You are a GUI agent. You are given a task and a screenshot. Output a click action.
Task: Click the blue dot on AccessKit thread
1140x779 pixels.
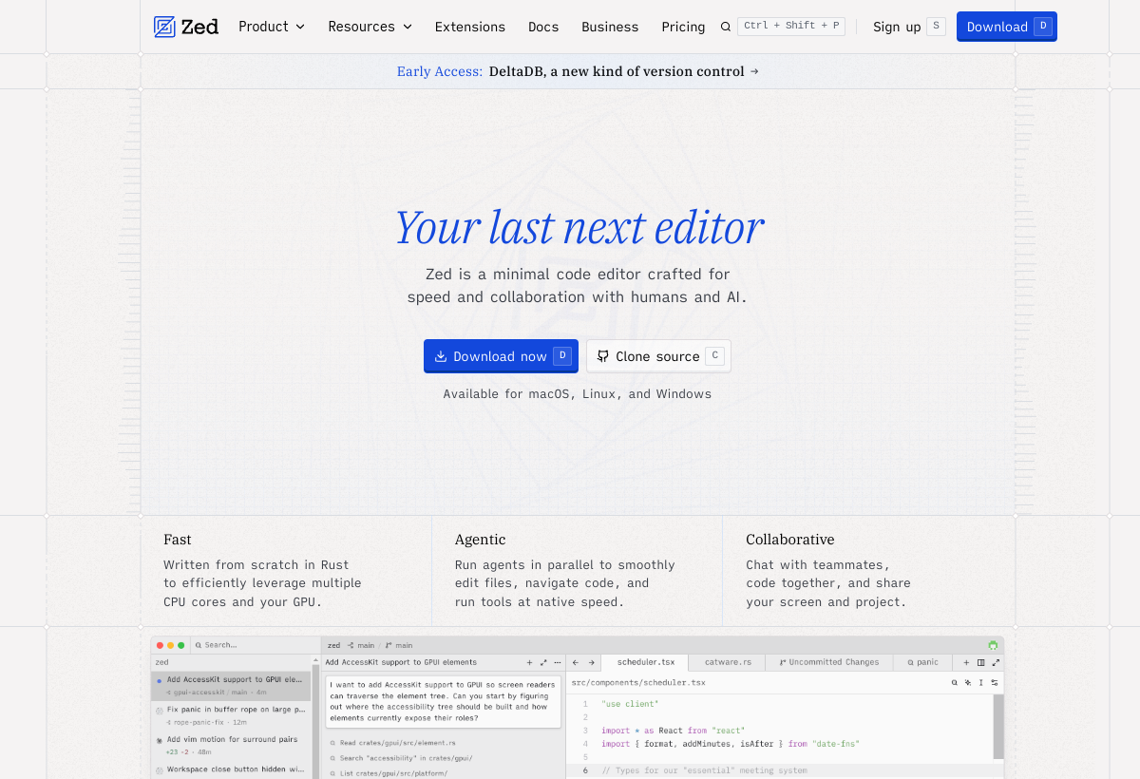(x=159, y=680)
